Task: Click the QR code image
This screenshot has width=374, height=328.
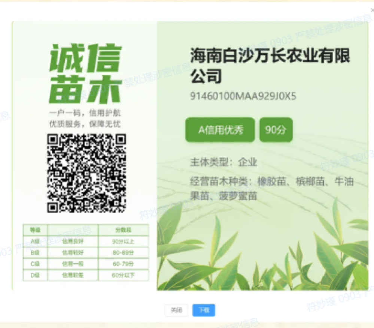Action: pyautogui.click(x=86, y=173)
